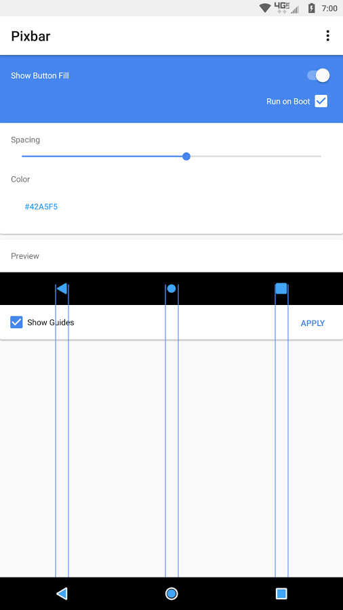Tap the preview recents square icon
Screen dimensions: 343x610
coord(281,289)
